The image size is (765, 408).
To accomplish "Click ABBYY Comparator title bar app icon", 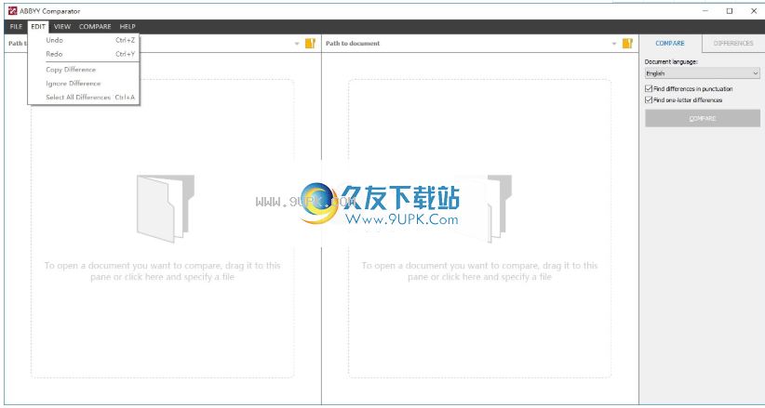I will (13, 11).
